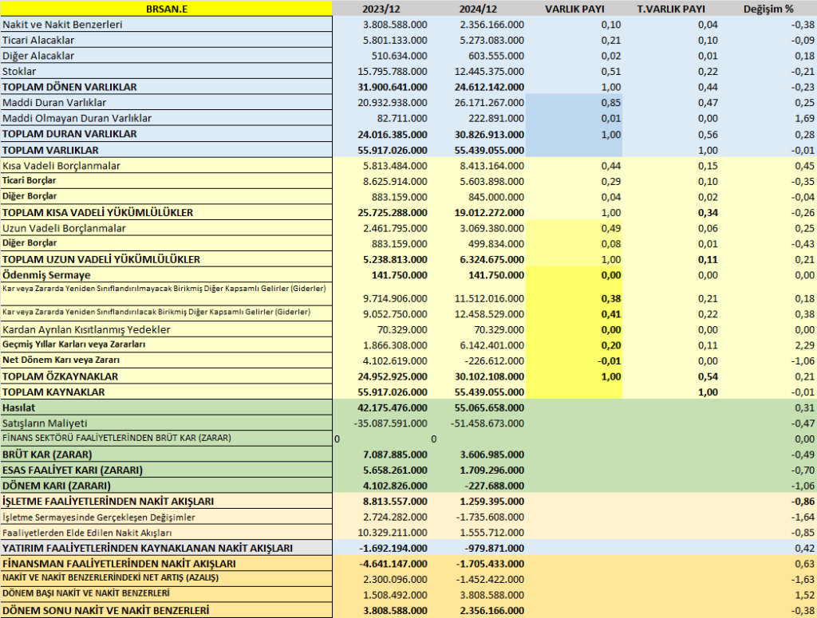Click the Hasılat row label
The width and height of the screenshot is (817, 618).
click(x=166, y=407)
